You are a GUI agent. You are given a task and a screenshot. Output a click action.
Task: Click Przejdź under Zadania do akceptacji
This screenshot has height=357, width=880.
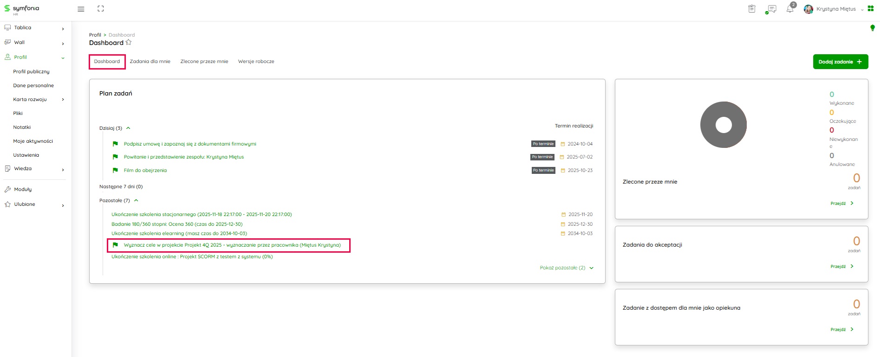point(841,266)
